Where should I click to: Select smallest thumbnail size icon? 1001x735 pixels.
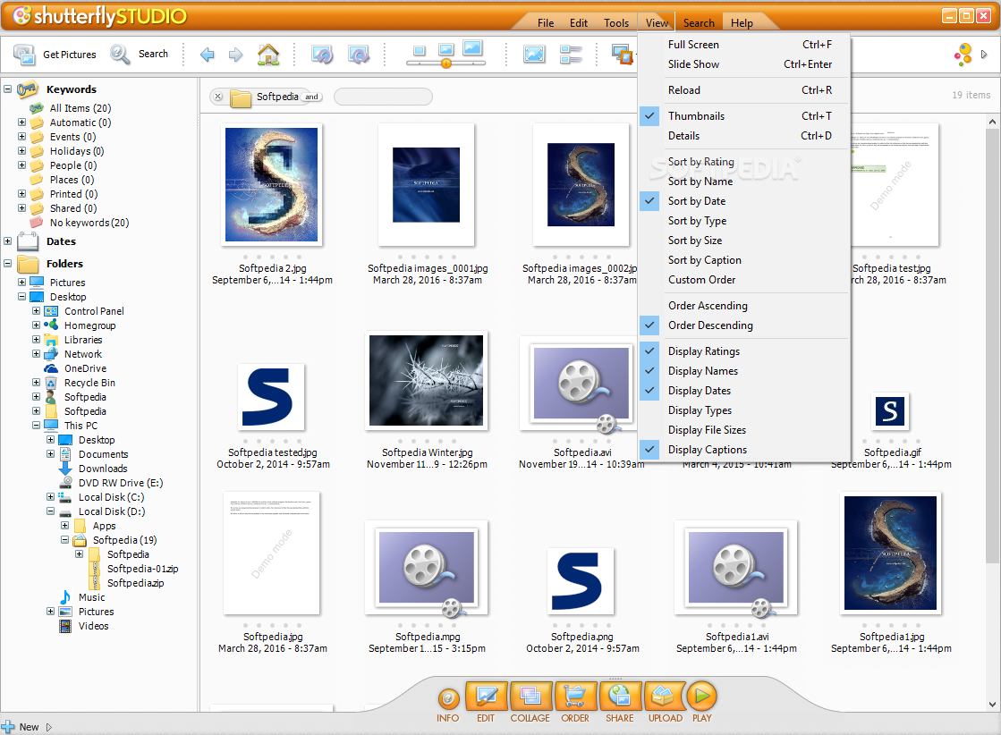point(419,50)
